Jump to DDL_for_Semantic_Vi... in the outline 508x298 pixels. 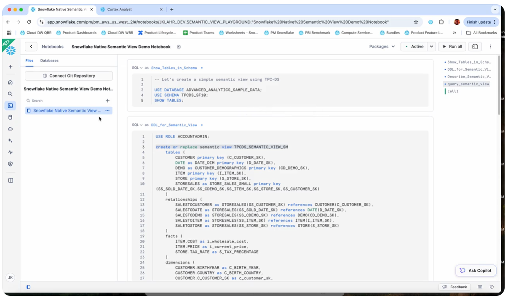click(x=468, y=69)
